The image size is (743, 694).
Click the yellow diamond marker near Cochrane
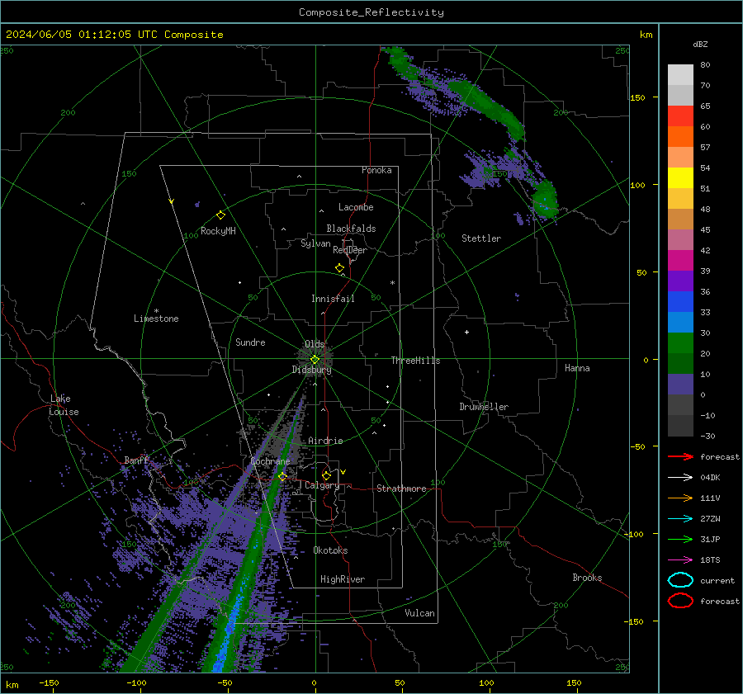(282, 476)
